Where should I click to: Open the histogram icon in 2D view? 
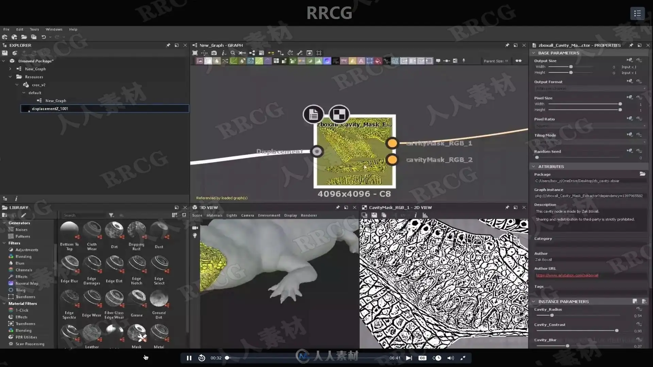pos(425,215)
